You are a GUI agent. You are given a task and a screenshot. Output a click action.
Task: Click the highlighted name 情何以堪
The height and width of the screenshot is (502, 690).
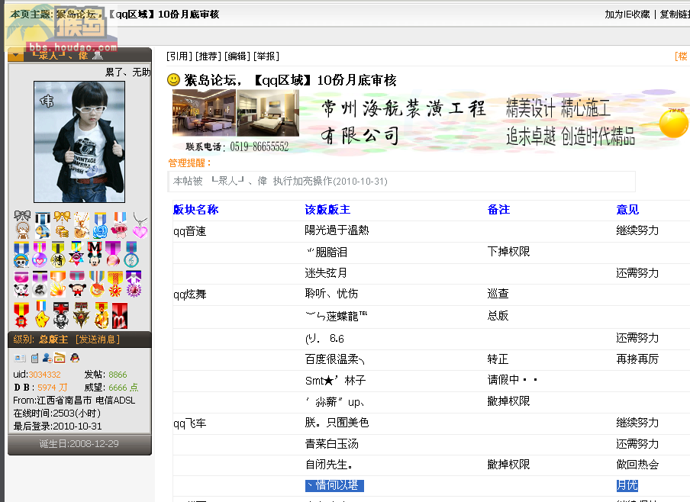(x=334, y=485)
